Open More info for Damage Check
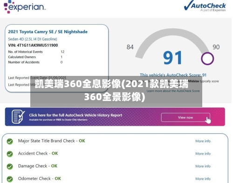This screenshot has height=183, width=233. [x=203, y=166]
